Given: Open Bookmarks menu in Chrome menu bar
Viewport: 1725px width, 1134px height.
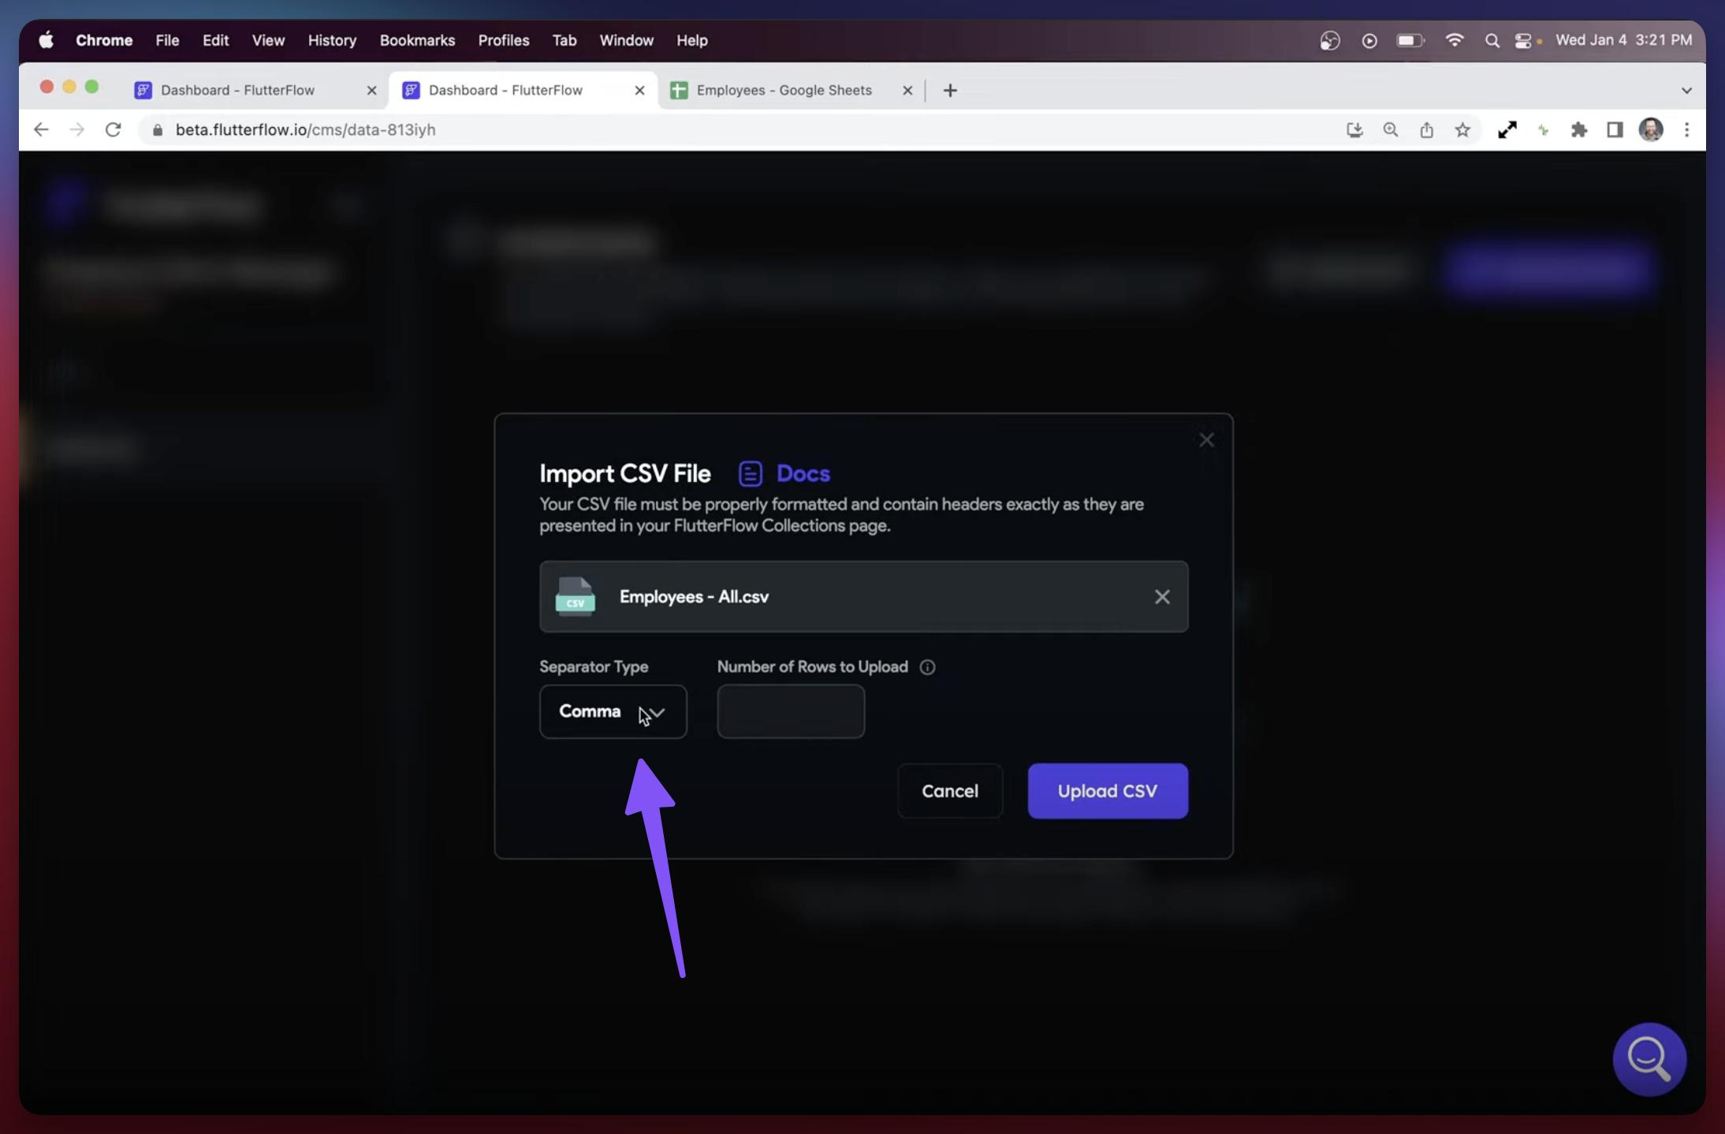Looking at the screenshot, I should (417, 39).
